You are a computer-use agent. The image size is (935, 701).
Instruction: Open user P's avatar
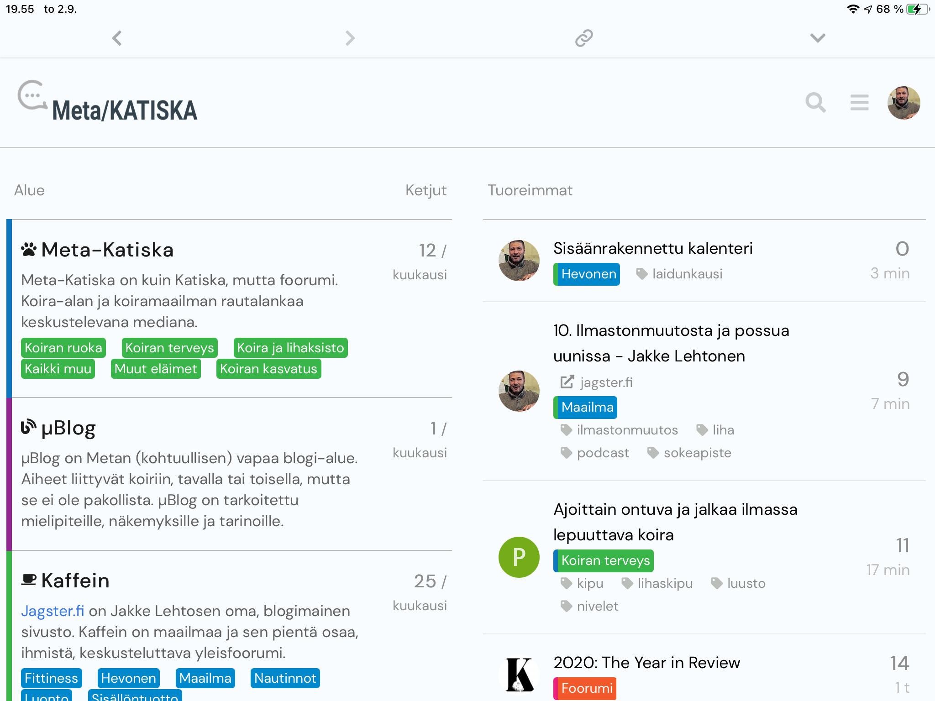point(519,557)
